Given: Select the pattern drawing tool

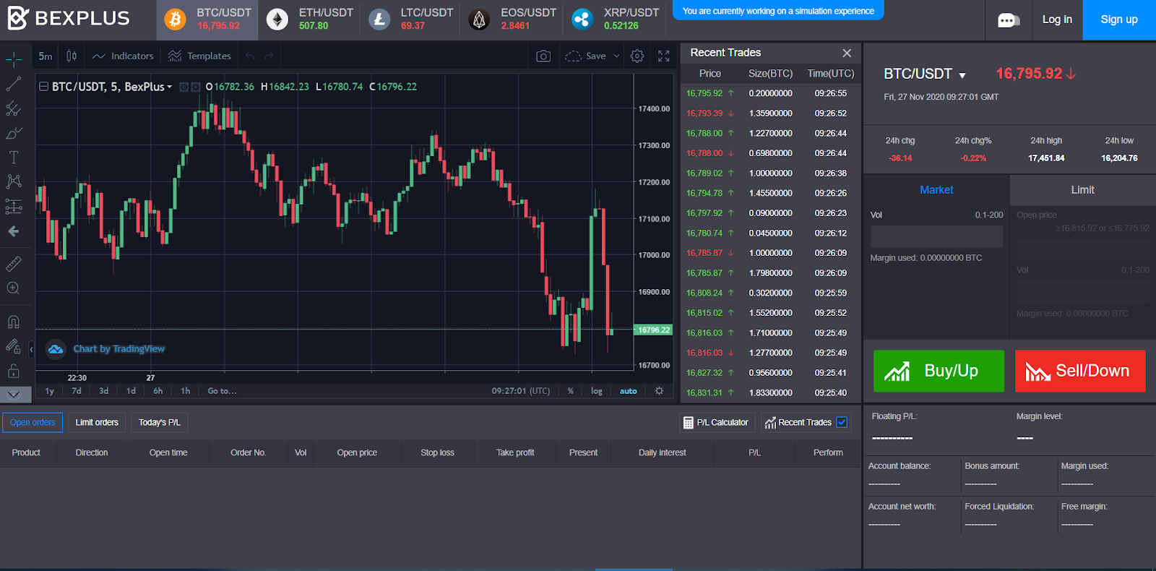Looking at the screenshot, I should 14,181.
